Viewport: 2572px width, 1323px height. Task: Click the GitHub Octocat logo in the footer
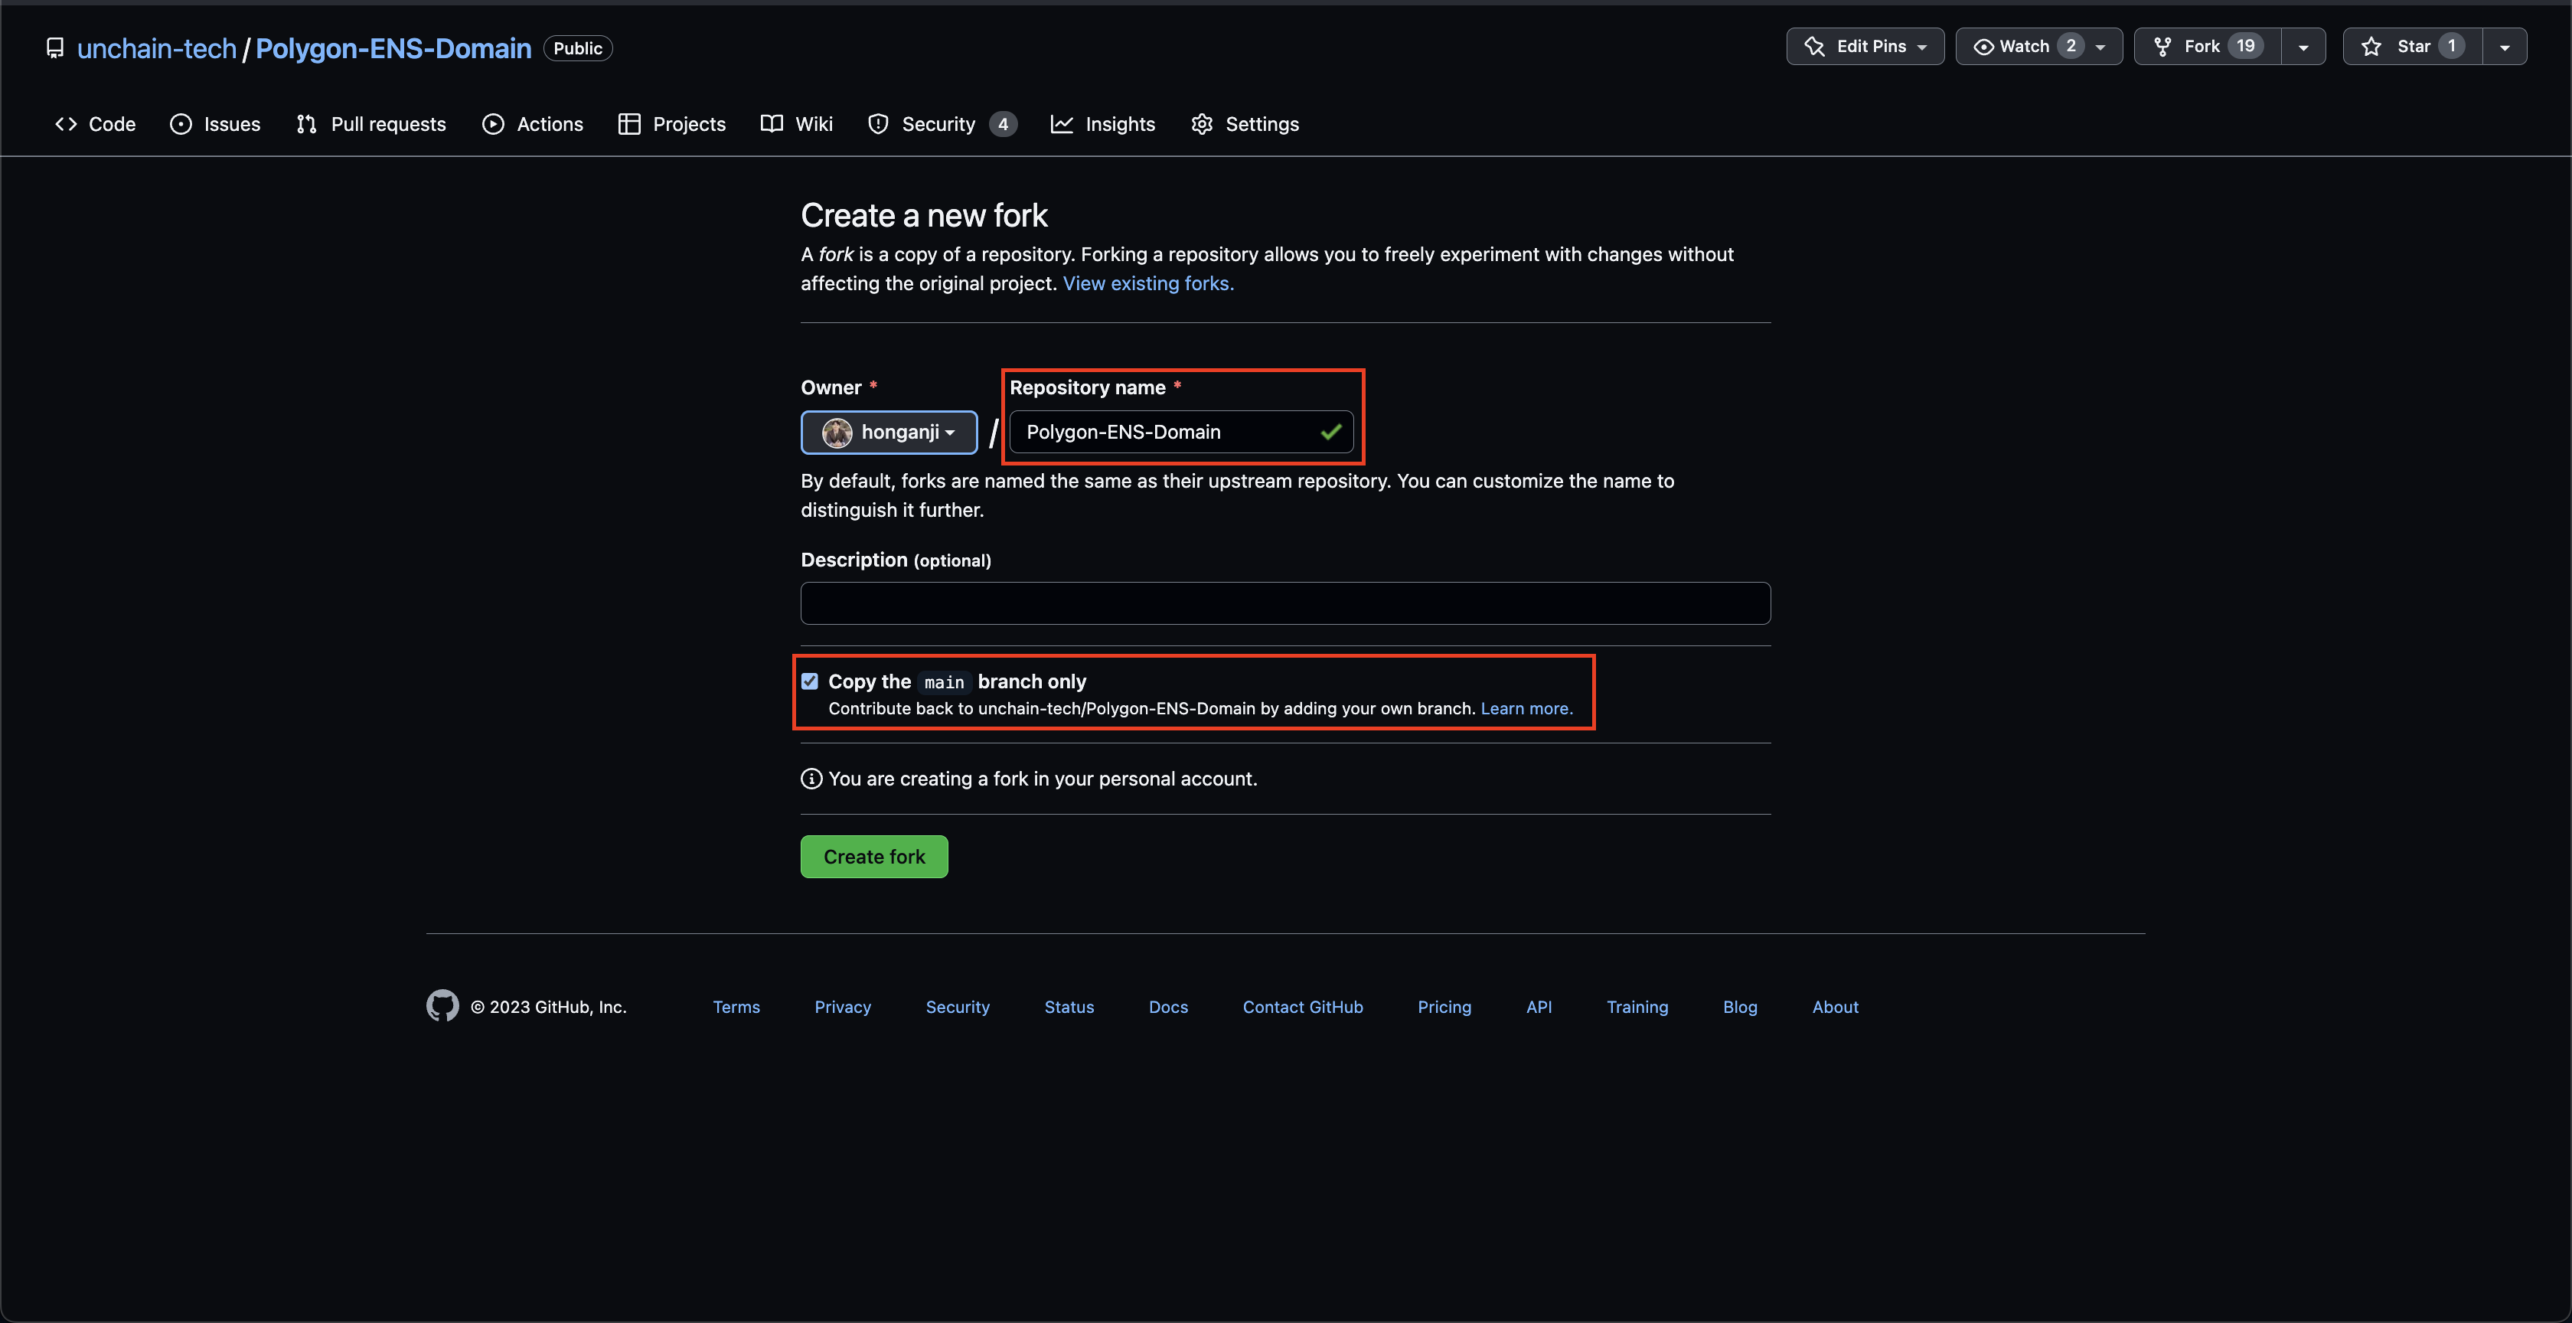click(442, 1005)
